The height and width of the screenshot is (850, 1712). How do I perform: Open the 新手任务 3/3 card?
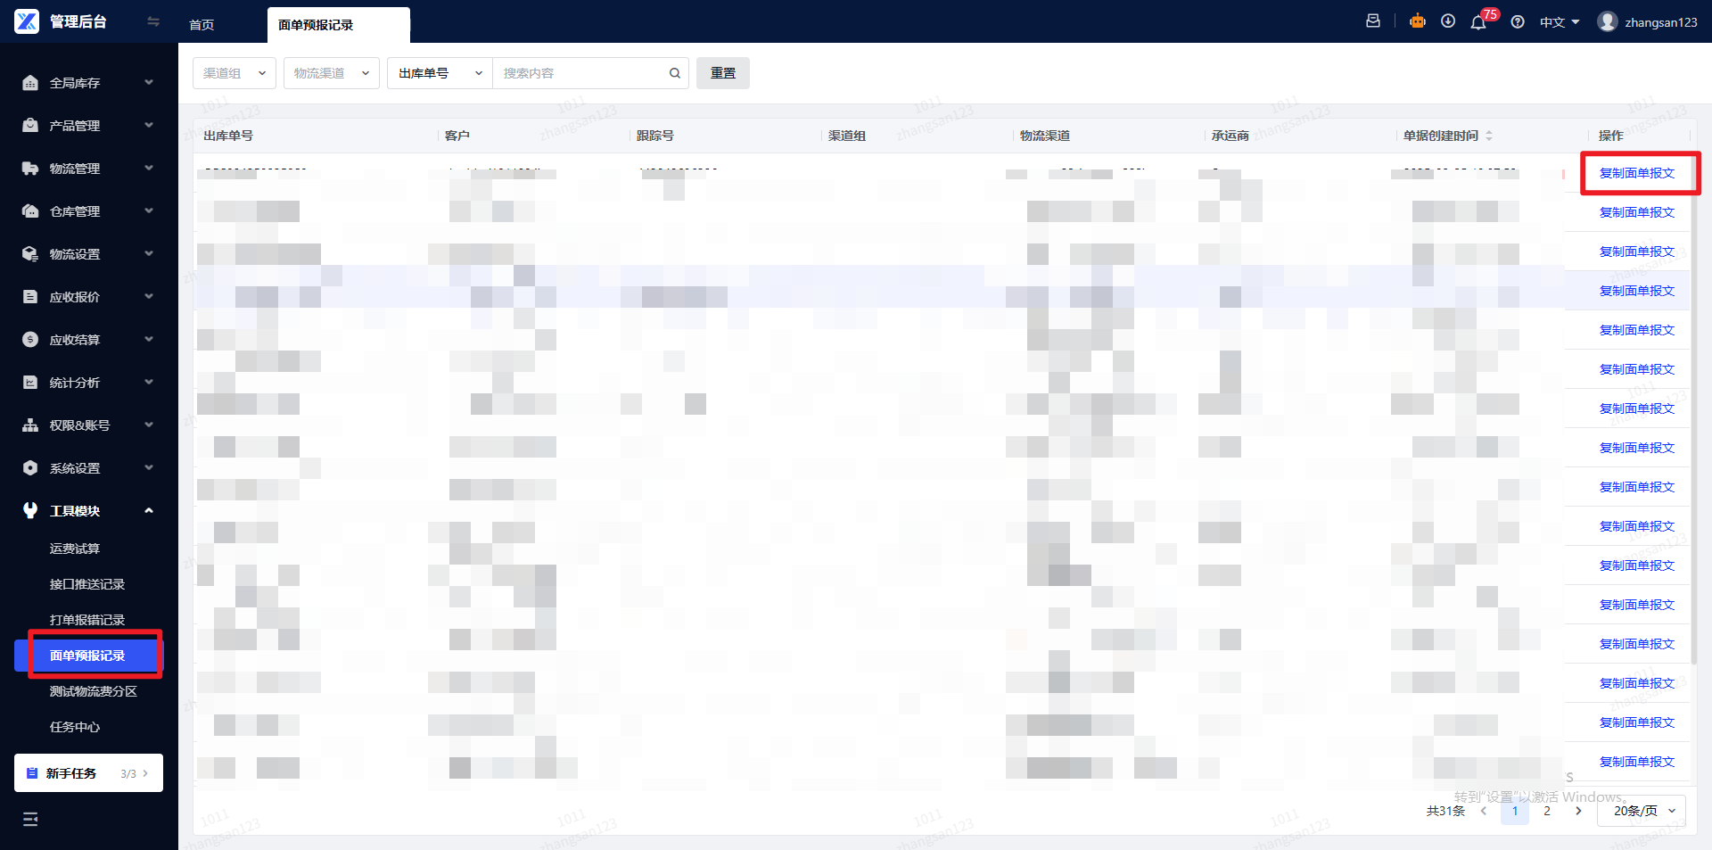point(88,773)
